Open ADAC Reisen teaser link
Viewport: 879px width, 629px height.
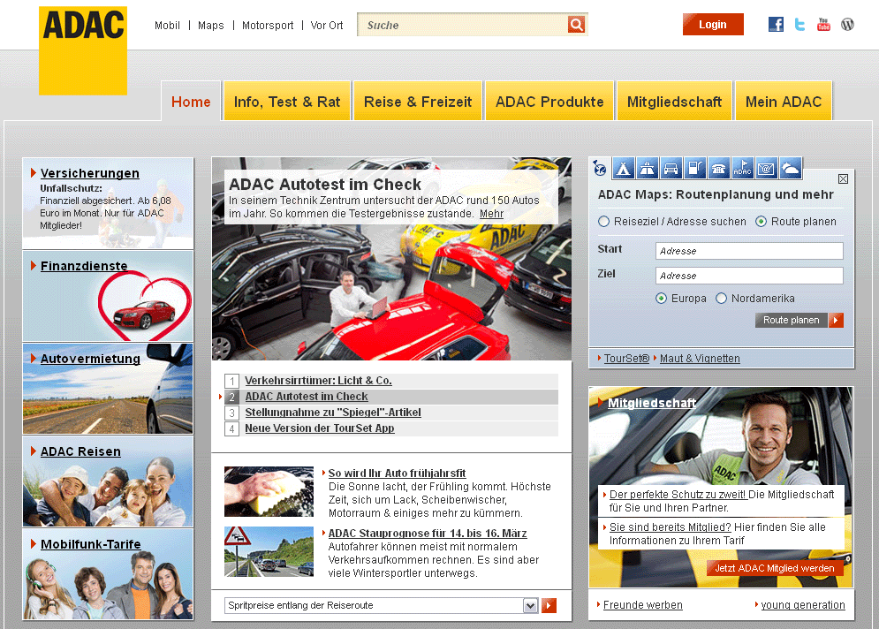80,451
